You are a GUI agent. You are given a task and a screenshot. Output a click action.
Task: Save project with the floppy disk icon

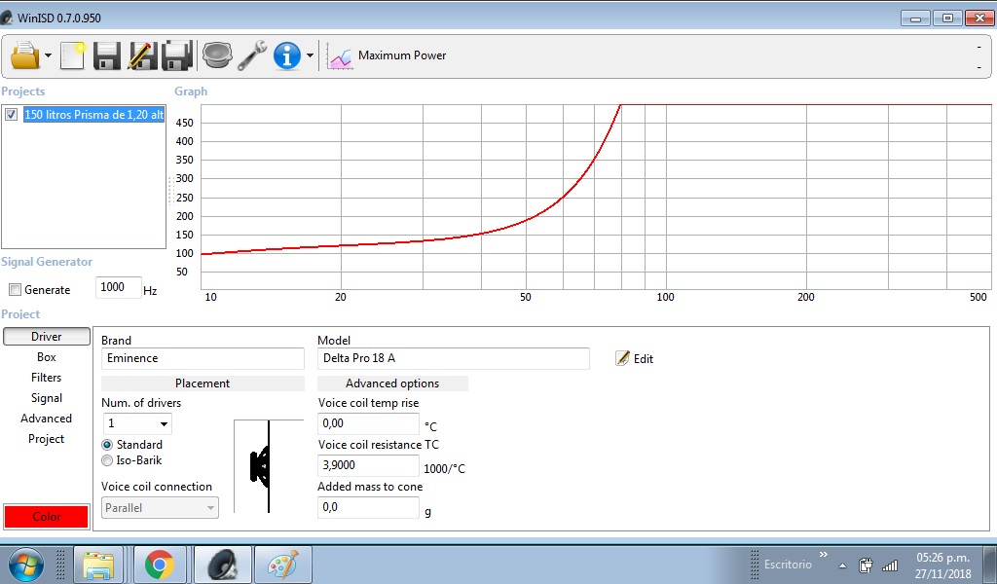click(107, 55)
